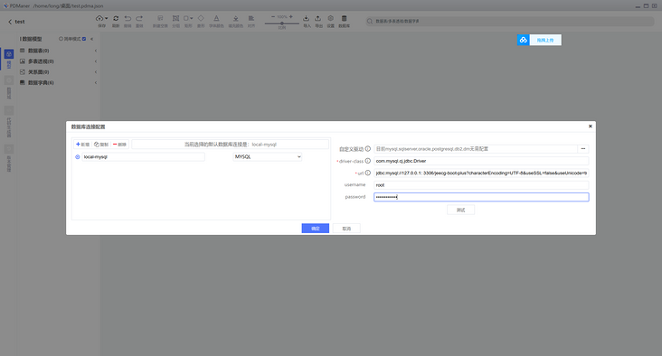Click the search field for tables and dictionaries

pos(510,21)
